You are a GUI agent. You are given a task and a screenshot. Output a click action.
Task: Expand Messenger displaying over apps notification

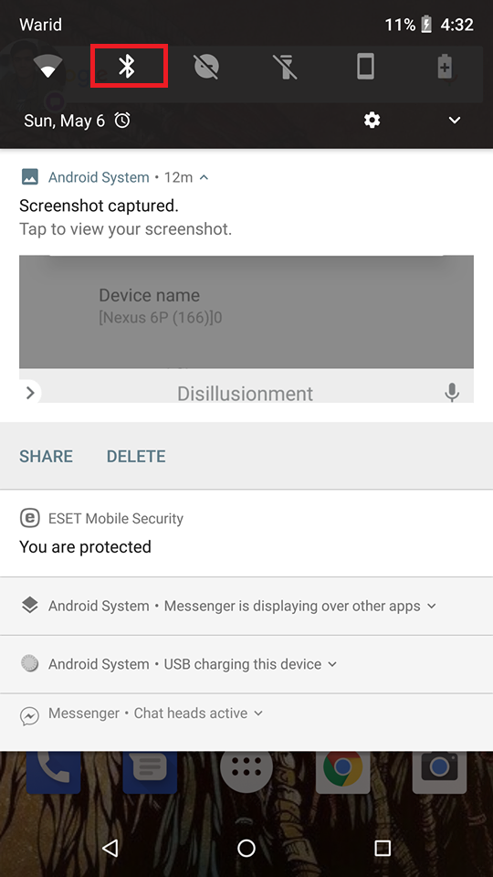(246, 607)
